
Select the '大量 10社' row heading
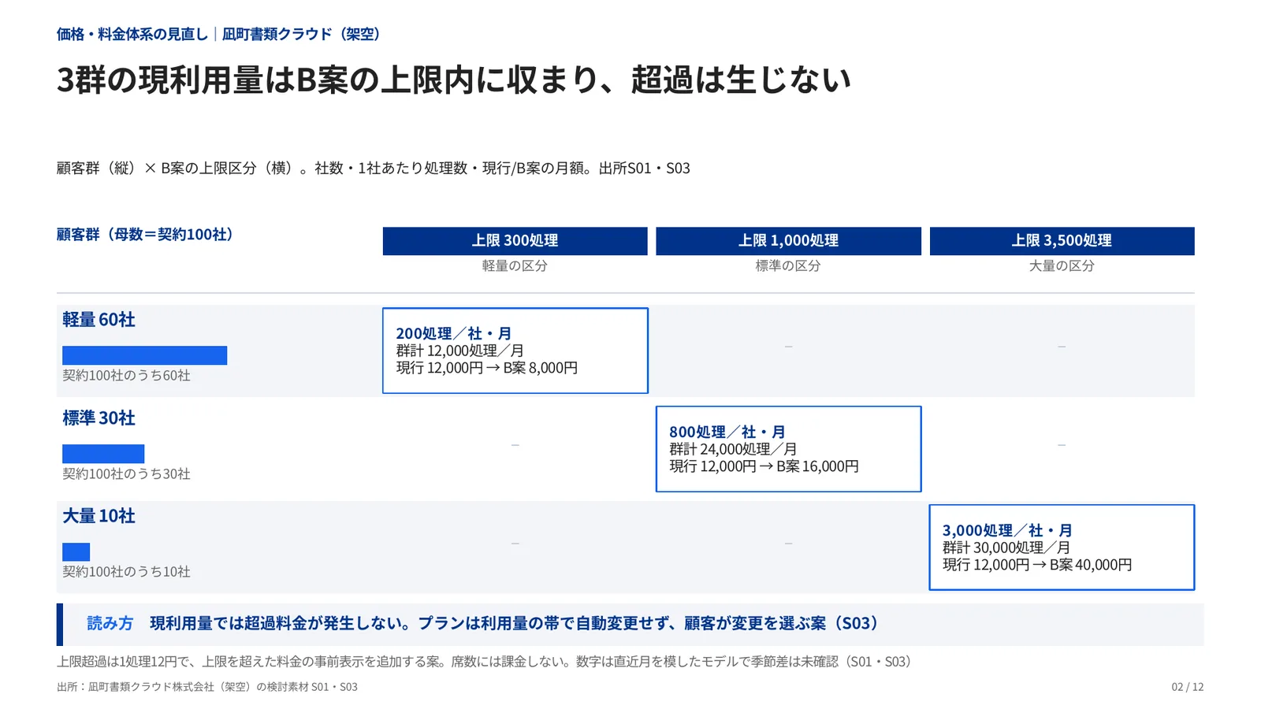click(99, 516)
